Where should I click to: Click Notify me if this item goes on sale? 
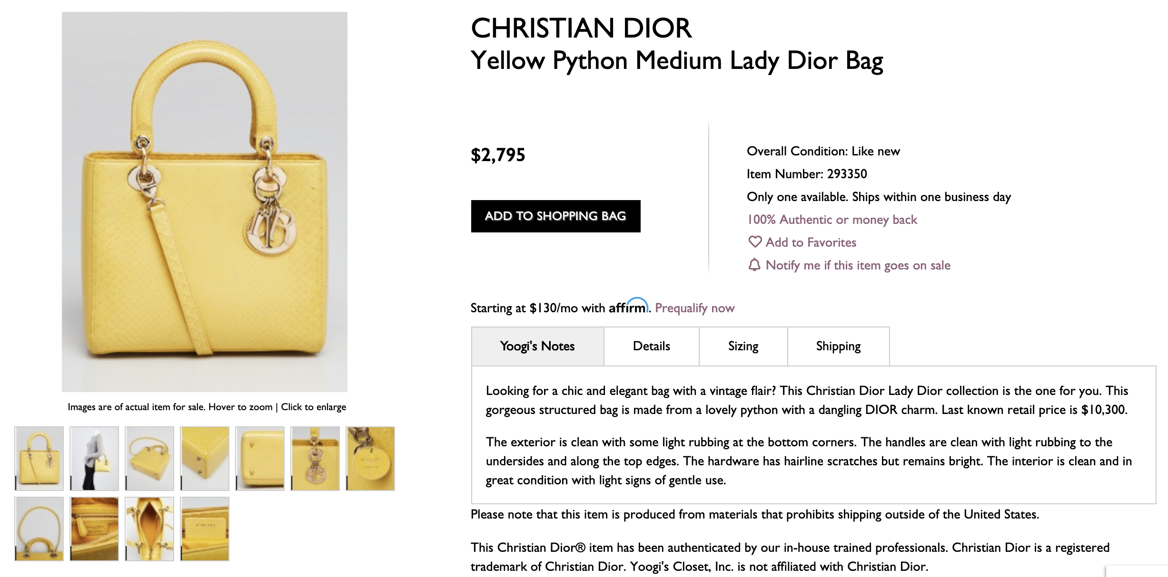click(858, 265)
